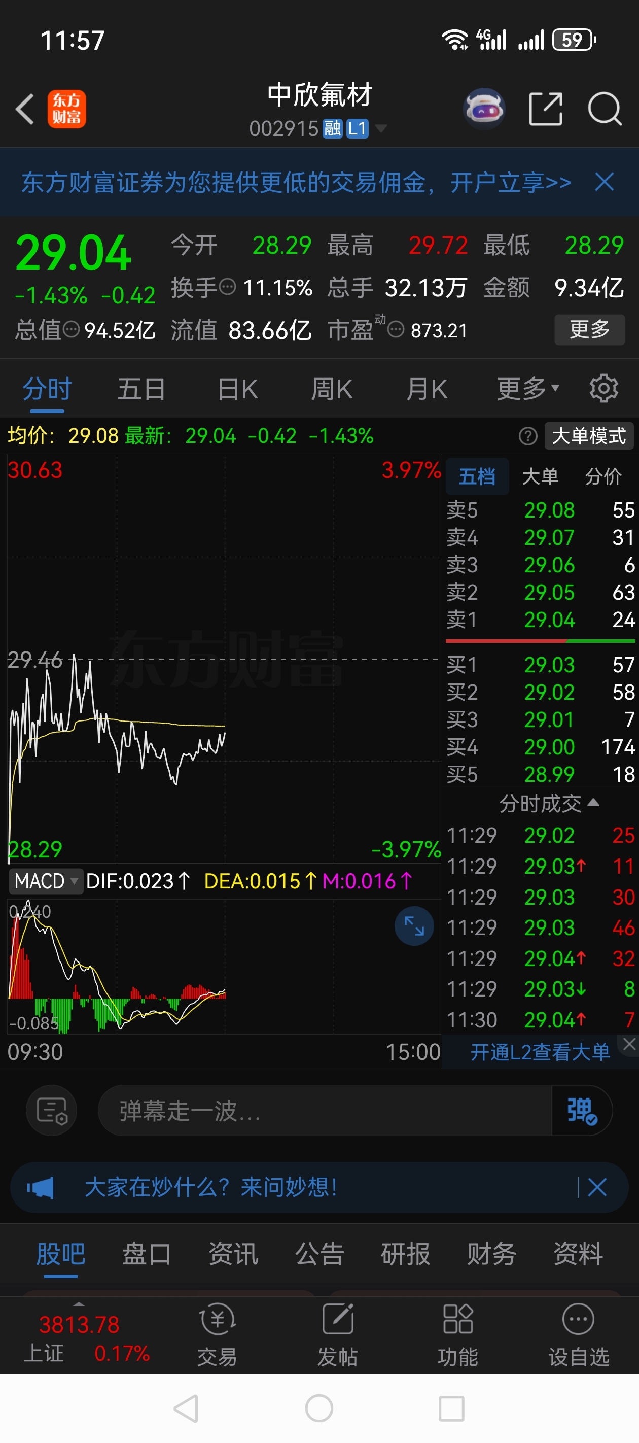
Task: Select the 分时 chart tab
Action: tap(47, 388)
